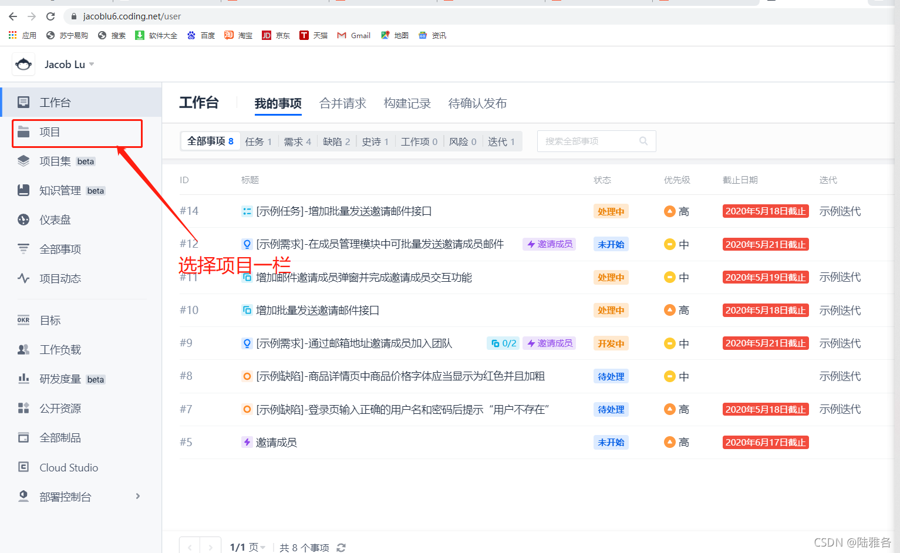Open the 百度 bookmark
Image resolution: width=900 pixels, height=553 pixels.
201,35
